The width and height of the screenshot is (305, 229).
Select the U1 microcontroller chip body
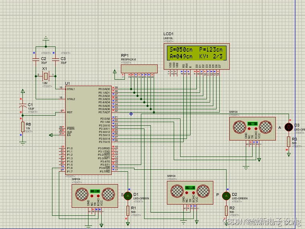88,130
